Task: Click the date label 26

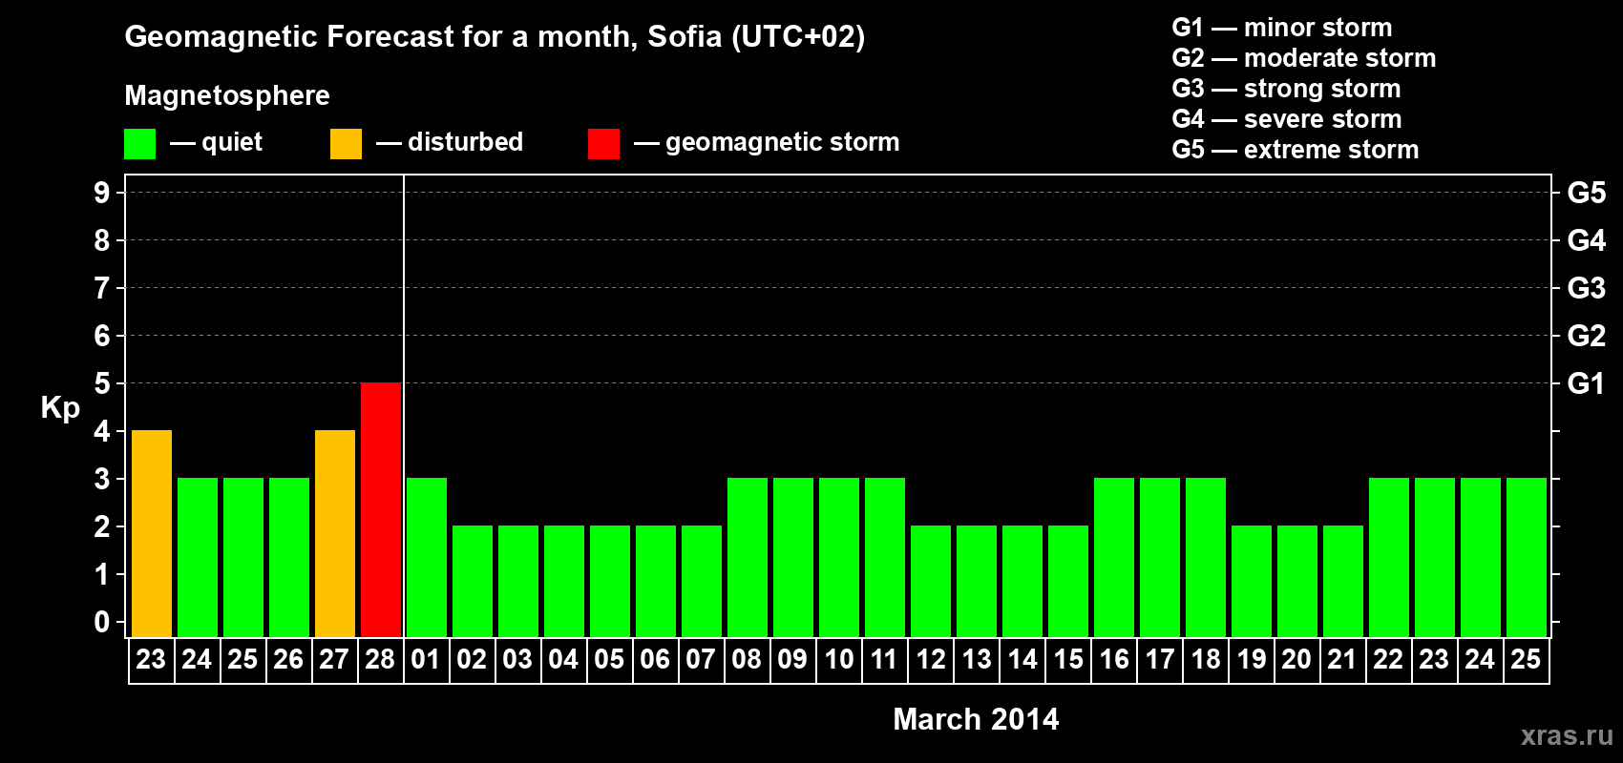Action: [288, 660]
